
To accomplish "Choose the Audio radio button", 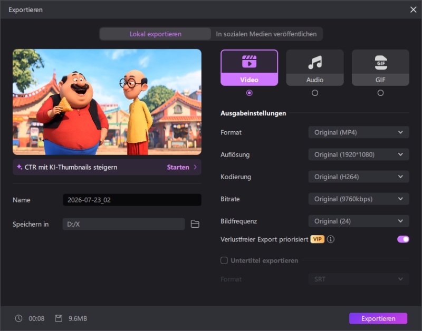I will (315, 93).
